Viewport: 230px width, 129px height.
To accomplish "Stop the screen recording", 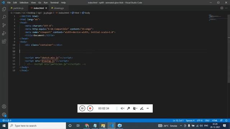I will (x=90, y=108).
